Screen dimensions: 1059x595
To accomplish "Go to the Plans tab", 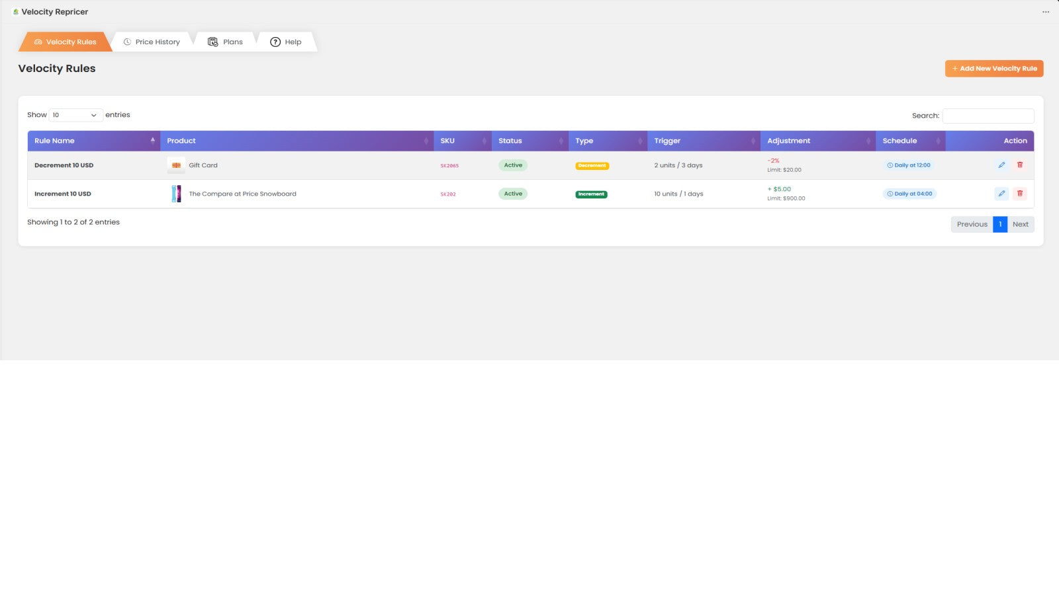I will (x=225, y=42).
